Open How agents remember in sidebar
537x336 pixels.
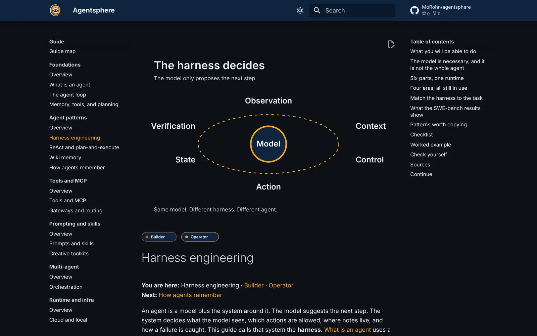(77, 168)
